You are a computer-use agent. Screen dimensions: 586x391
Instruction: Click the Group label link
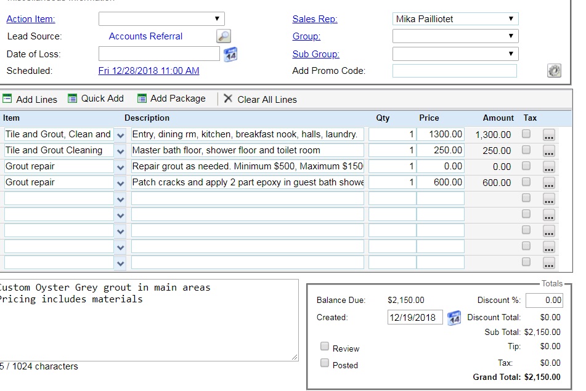[x=306, y=36]
